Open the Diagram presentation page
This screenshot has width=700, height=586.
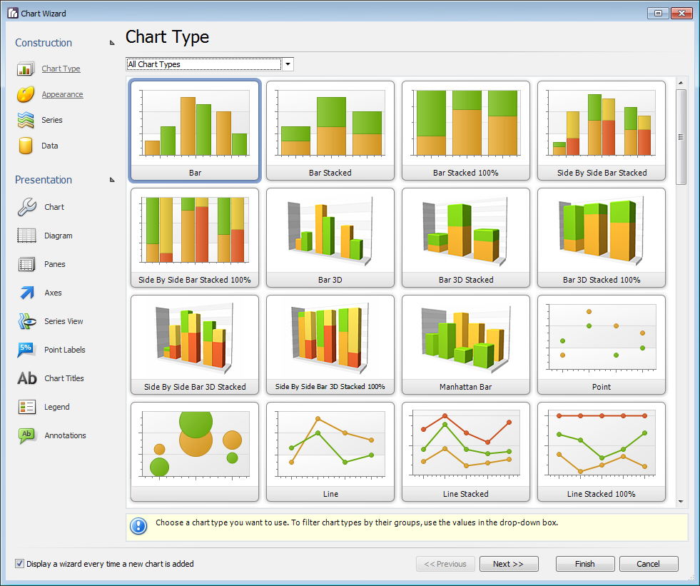tap(58, 236)
